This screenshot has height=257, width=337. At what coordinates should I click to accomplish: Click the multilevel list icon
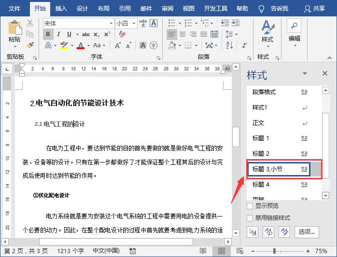(205, 23)
